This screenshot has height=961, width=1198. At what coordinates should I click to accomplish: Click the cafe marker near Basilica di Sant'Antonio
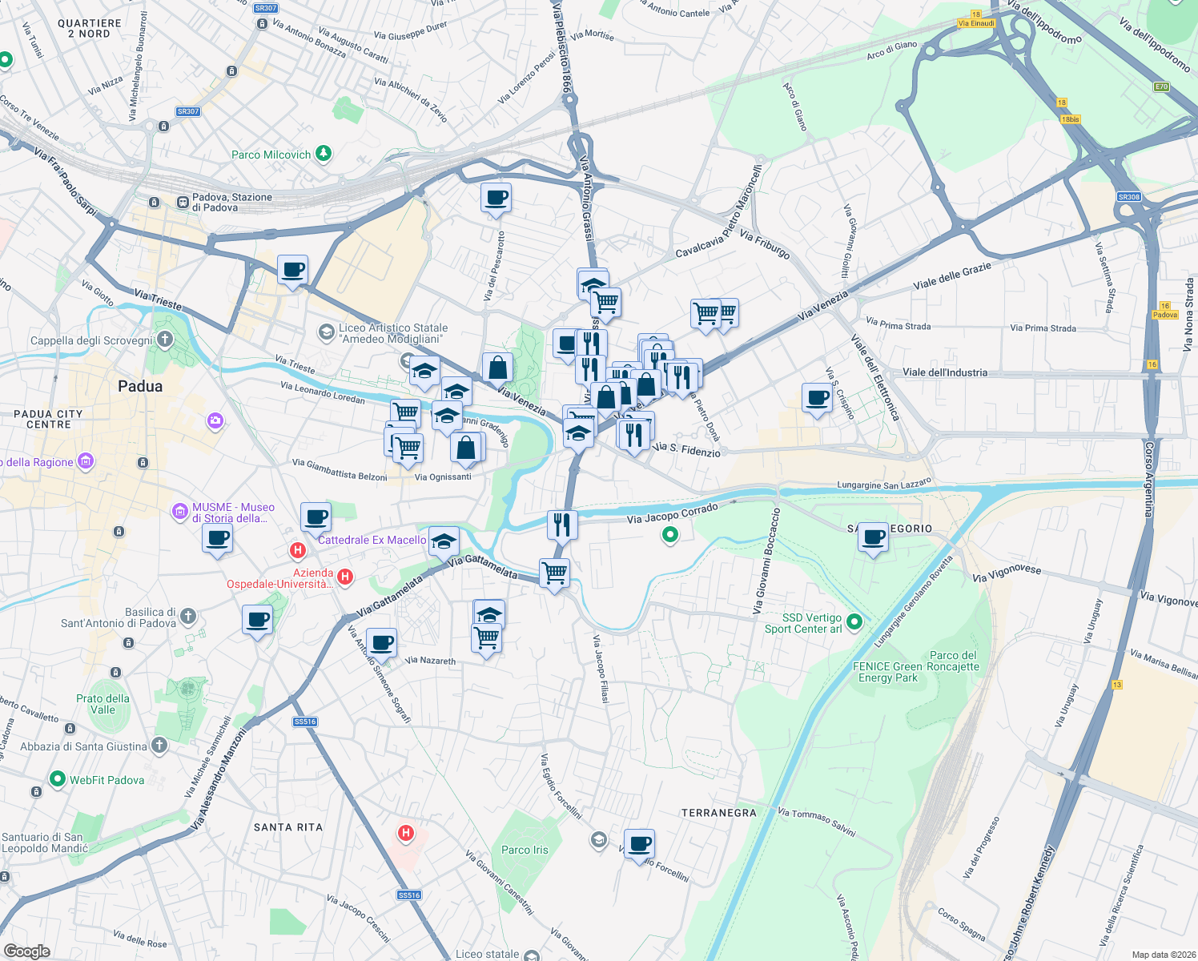[258, 619]
